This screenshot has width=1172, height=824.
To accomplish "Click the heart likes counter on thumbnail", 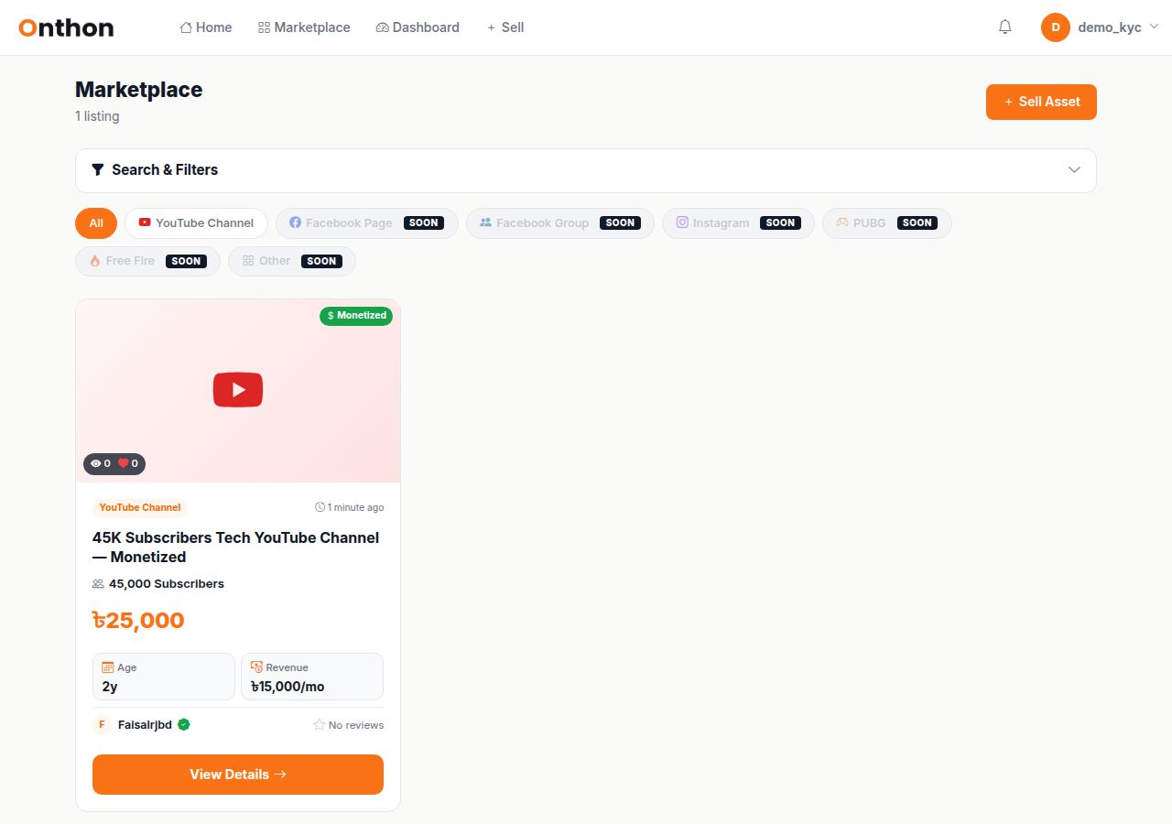I will [128, 463].
